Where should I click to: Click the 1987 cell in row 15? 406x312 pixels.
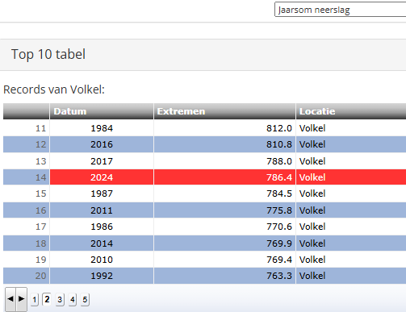pos(102,193)
